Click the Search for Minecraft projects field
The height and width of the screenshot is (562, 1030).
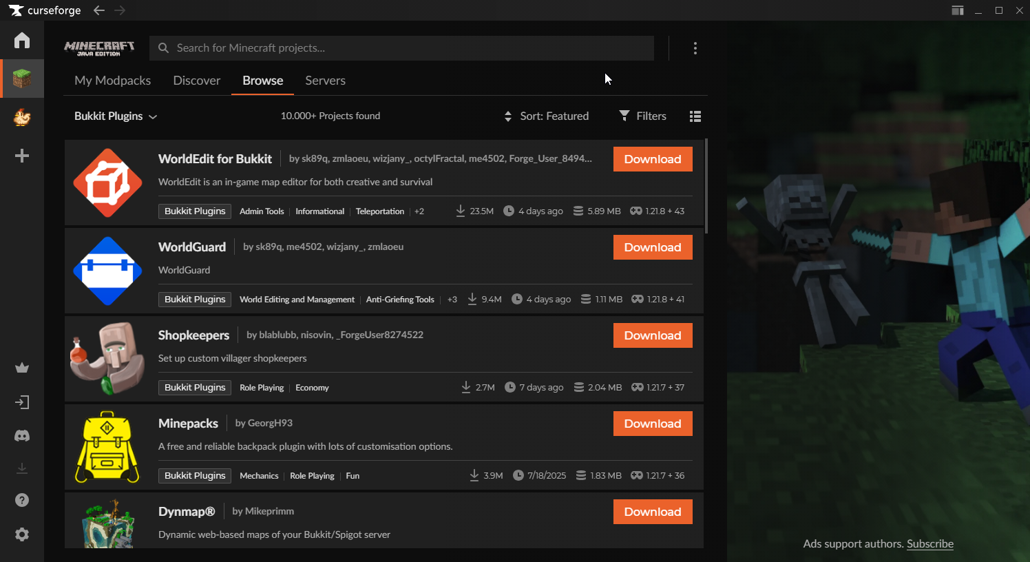(x=401, y=48)
